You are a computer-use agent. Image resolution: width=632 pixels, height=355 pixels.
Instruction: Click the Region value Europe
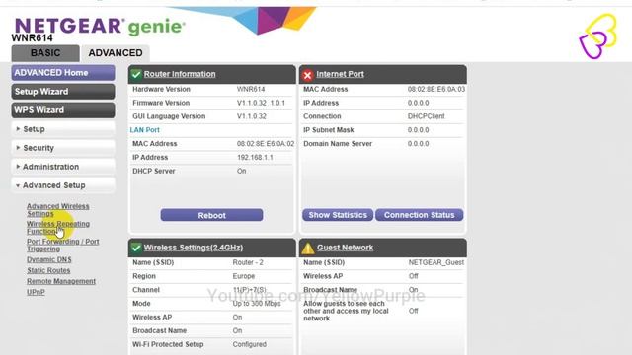click(244, 276)
